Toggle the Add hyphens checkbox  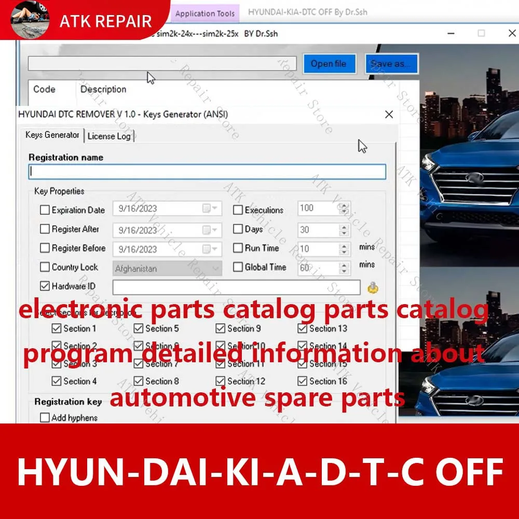[x=45, y=417]
